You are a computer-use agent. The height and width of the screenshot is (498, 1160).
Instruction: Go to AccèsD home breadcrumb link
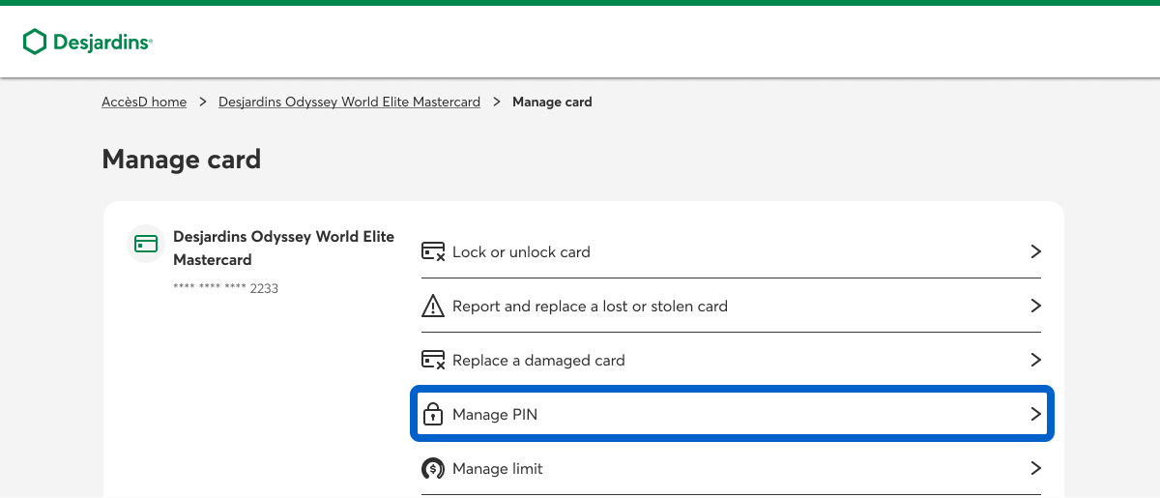[144, 102]
